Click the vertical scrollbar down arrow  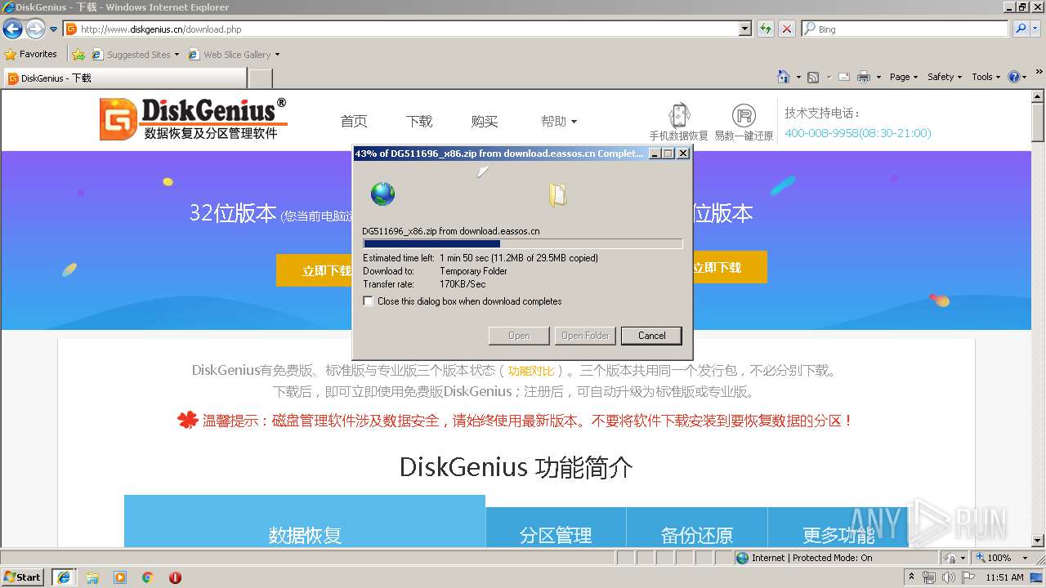(1038, 541)
